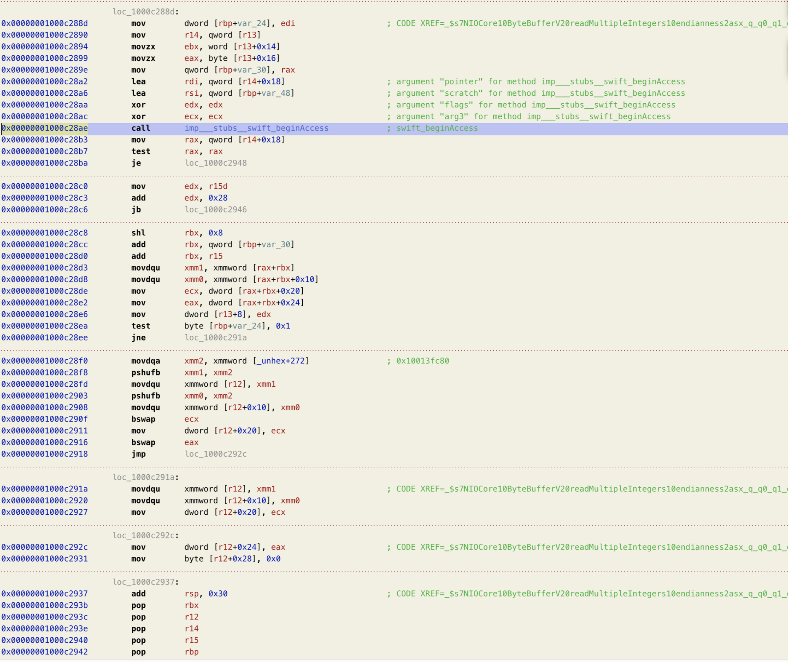Click the 0x10013fc80 comment value
The width and height of the screenshot is (788, 662).
click(422, 361)
